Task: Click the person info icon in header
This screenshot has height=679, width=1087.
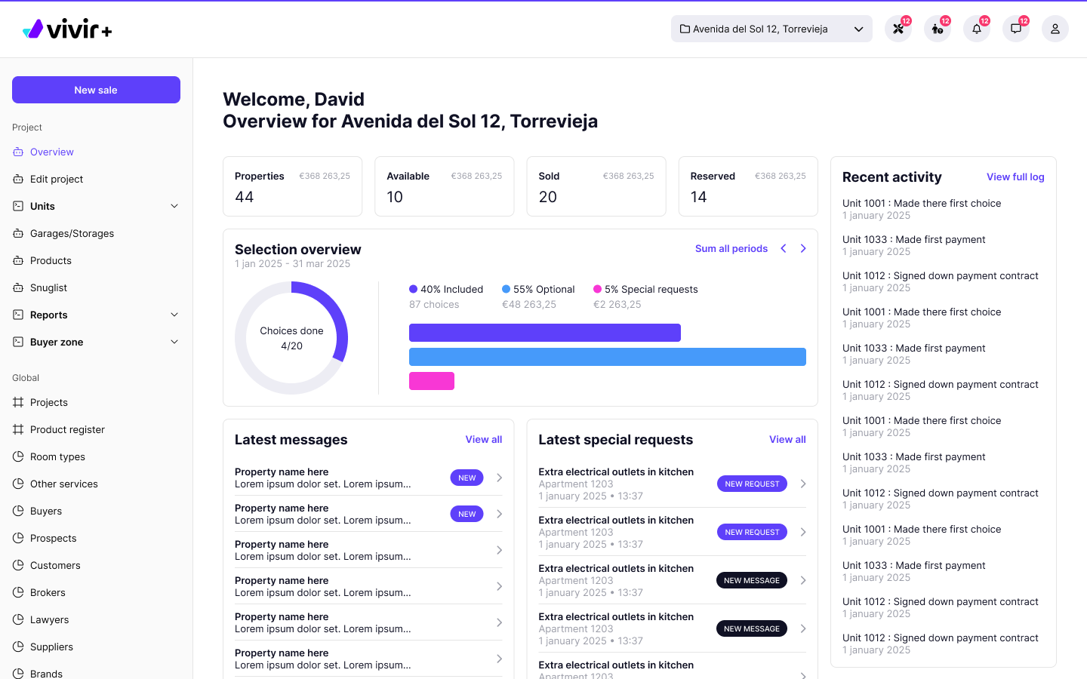Action: point(937,29)
